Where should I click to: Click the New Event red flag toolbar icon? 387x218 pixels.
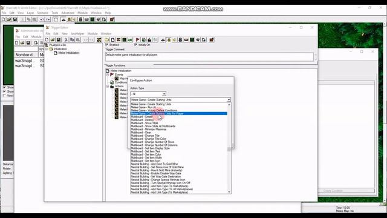138,40
